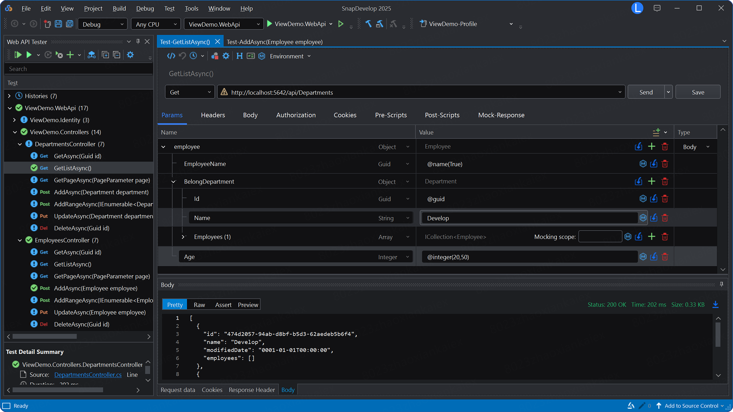Switch to the Headers tab
The height and width of the screenshot is (412, 733).
click(213, 115)
